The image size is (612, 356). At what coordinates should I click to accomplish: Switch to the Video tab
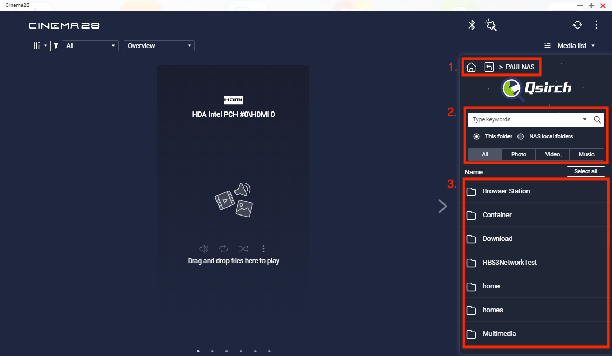pyautogui.click(x=552, y=154)
